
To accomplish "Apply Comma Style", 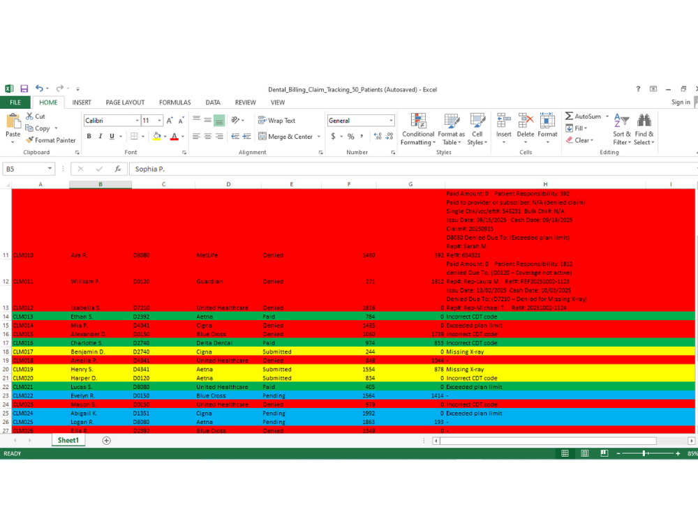I will click(362, 136).
